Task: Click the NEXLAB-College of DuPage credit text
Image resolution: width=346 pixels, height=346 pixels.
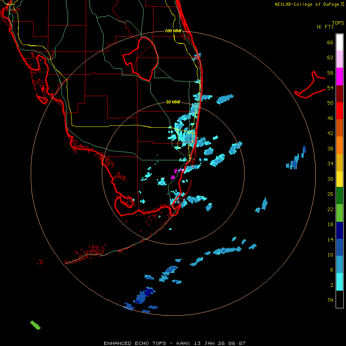Action: pos(309,4)
